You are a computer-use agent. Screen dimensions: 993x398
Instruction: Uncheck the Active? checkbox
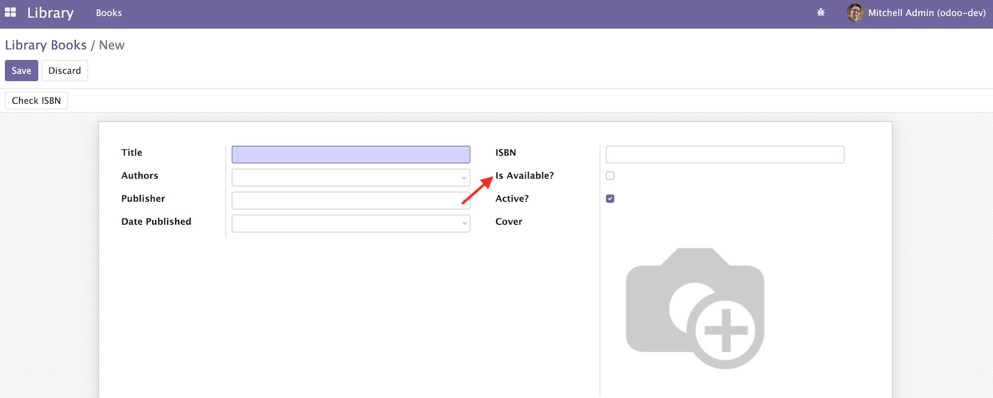pos(610,199)
